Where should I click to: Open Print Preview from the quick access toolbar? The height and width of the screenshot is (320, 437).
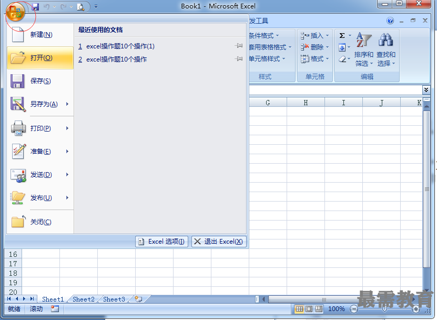[x=80, y=7]
